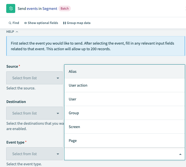Viewport: 186px width, 167px height.
Task: Select the Group option
Action: pyautogui.click(x=124, y=113)
